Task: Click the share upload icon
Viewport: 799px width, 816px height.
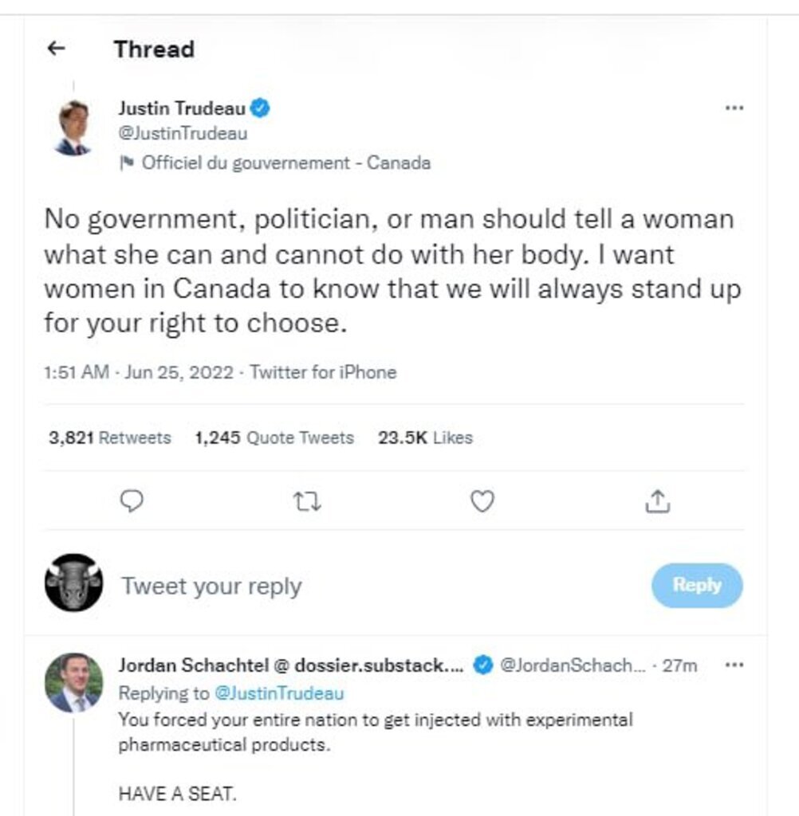Action: click(656, 501)
